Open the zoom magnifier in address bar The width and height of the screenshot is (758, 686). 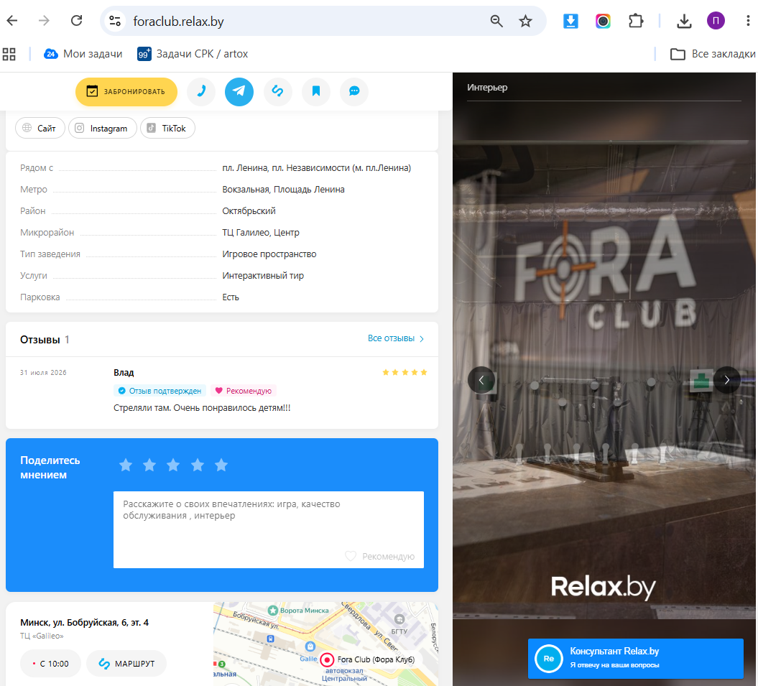496,22
